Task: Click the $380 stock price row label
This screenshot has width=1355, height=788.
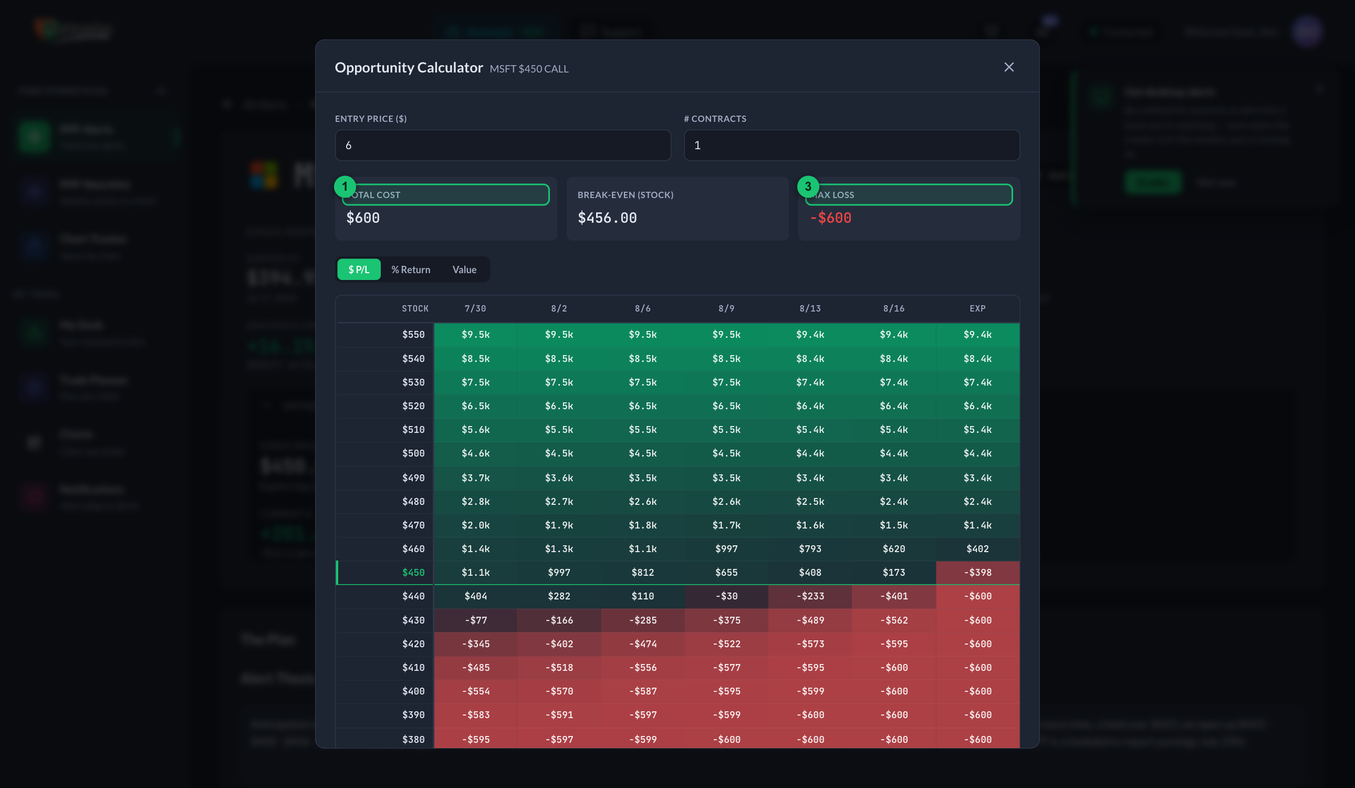Action: 413,740
